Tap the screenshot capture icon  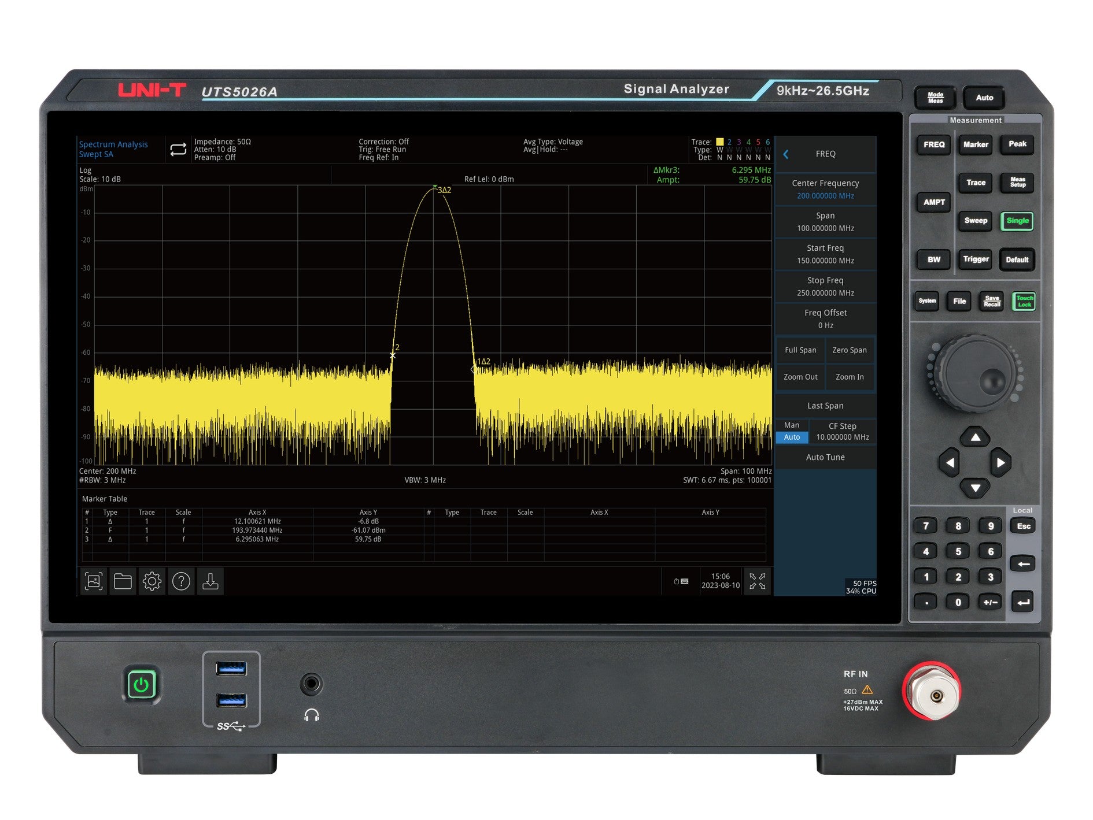point(94,581)
